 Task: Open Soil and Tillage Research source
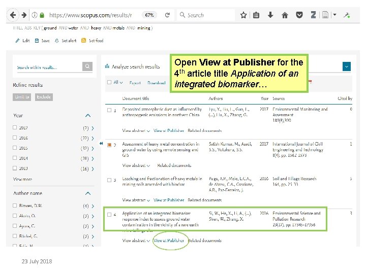point(294,179)
